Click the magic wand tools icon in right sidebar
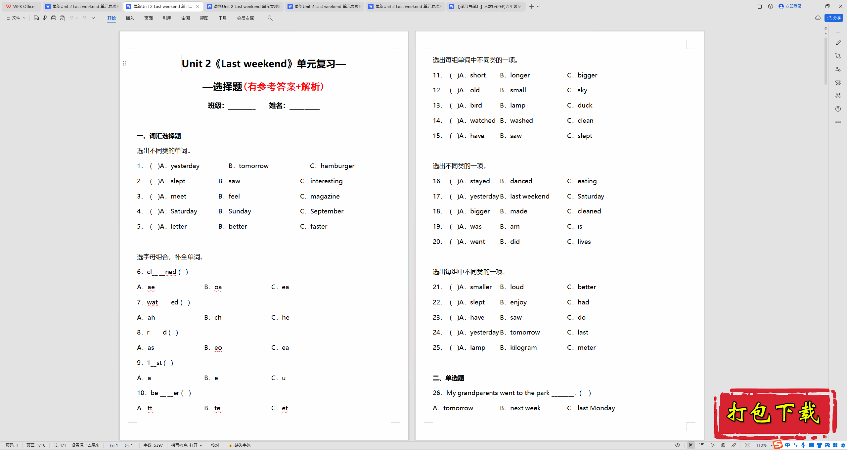 click(x=838, y=96)
